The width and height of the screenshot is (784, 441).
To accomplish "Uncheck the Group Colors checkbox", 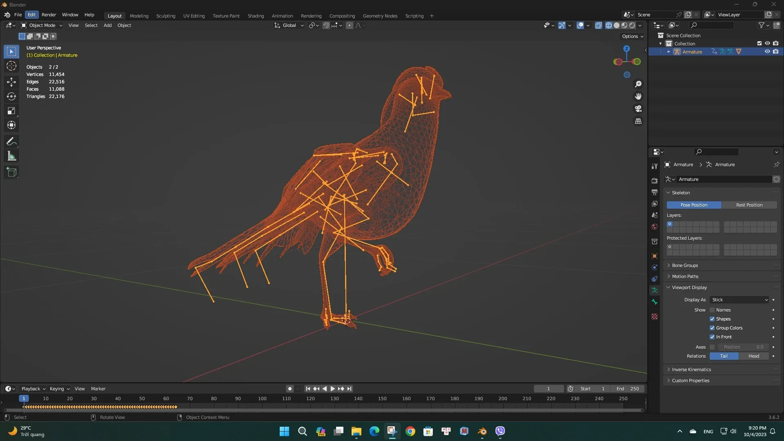I will click(712, 328).
